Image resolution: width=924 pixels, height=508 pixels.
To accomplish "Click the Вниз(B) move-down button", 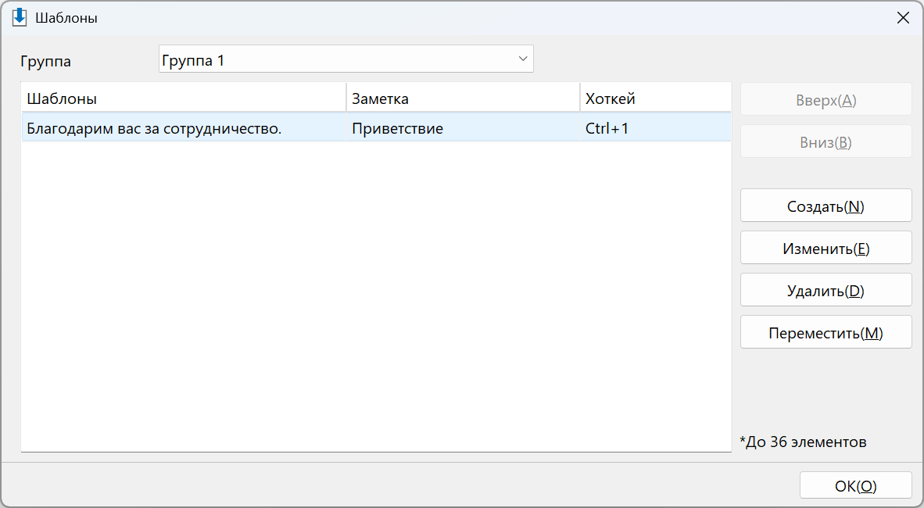I will (x=826, y=142).
